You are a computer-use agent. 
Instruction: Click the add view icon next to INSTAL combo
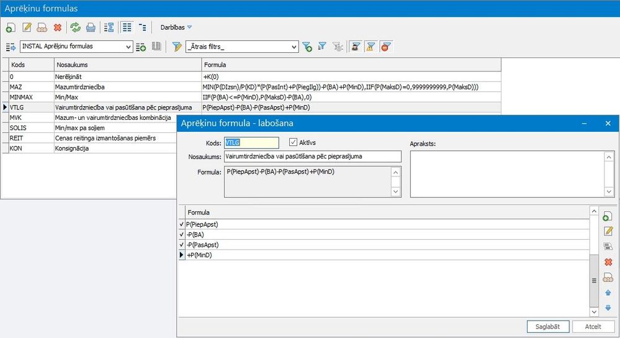[x=141, y=47]
